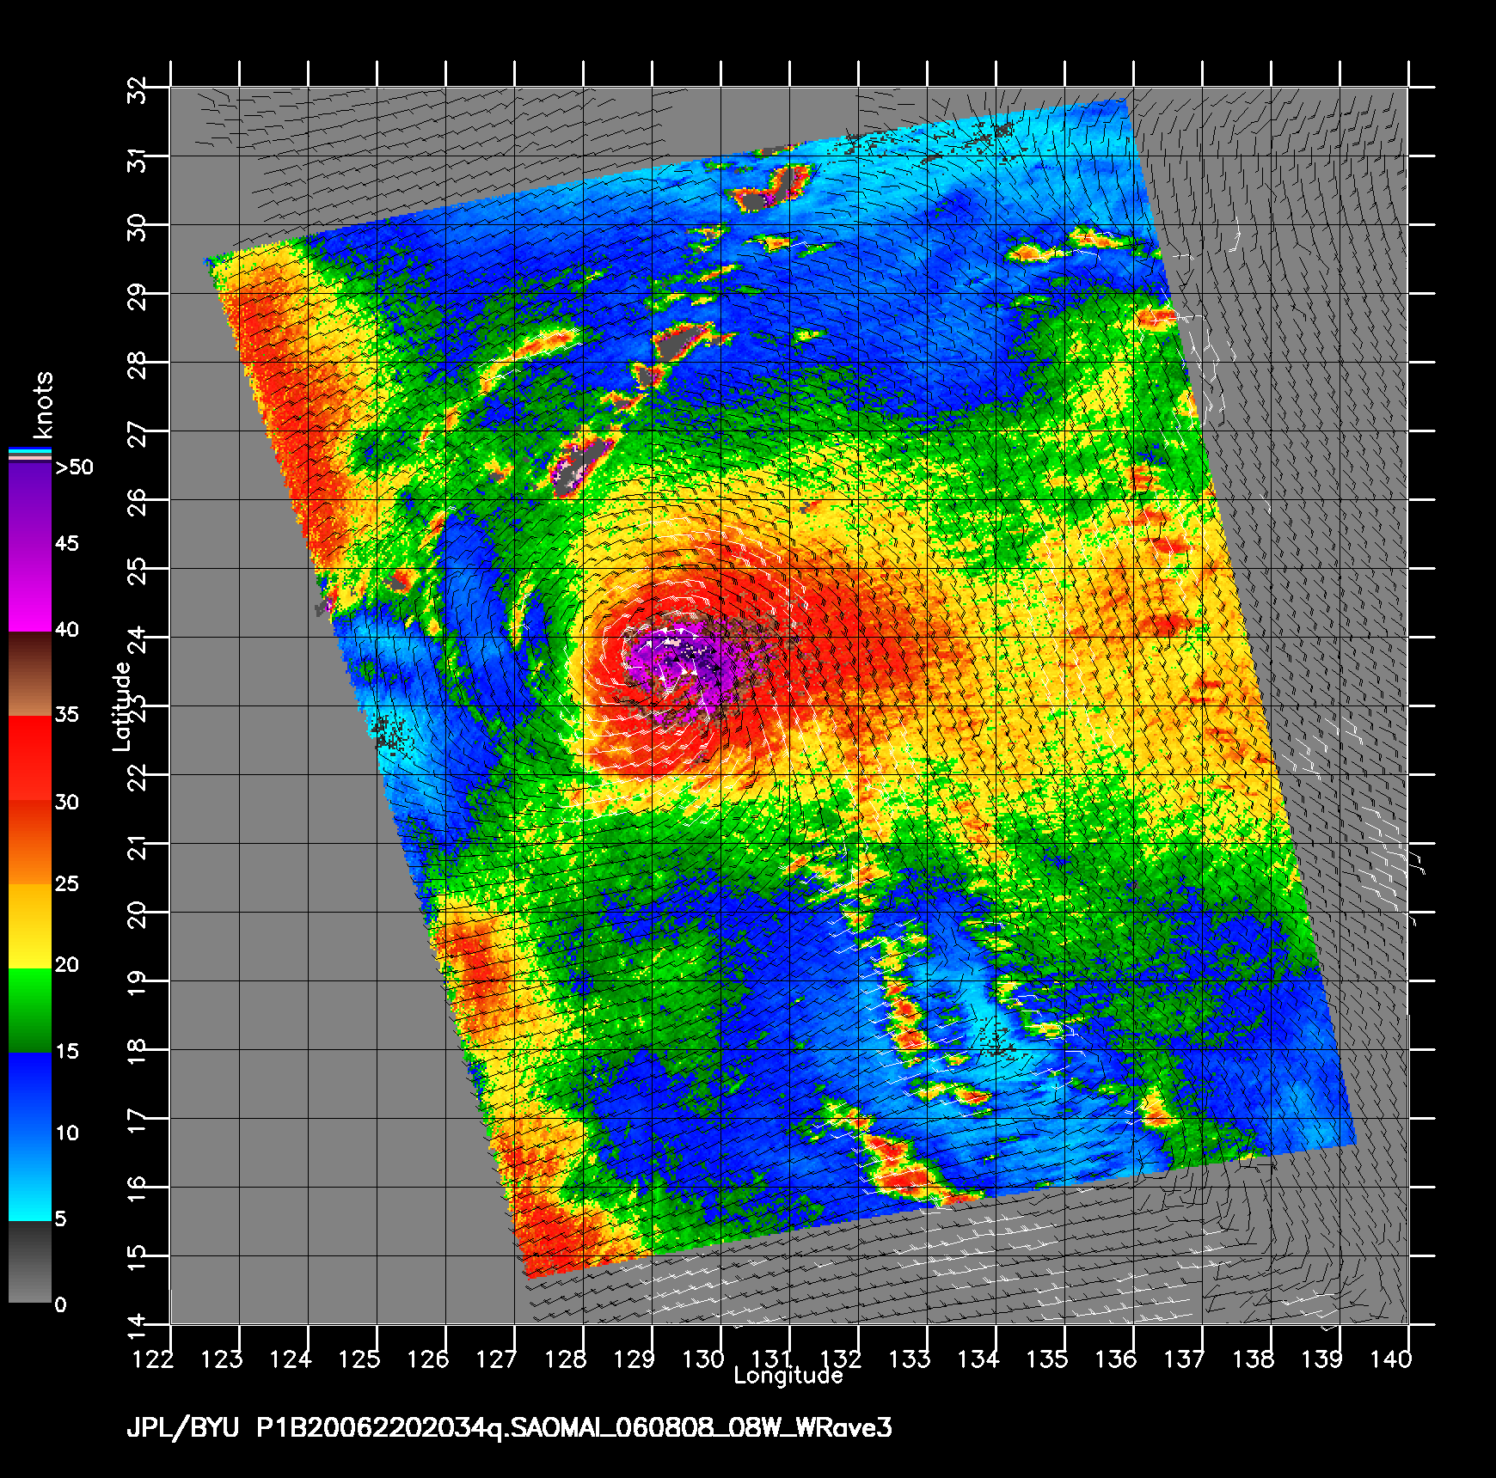
Task: Click the longitude tick label 138
Action: pos(1254,1359)
